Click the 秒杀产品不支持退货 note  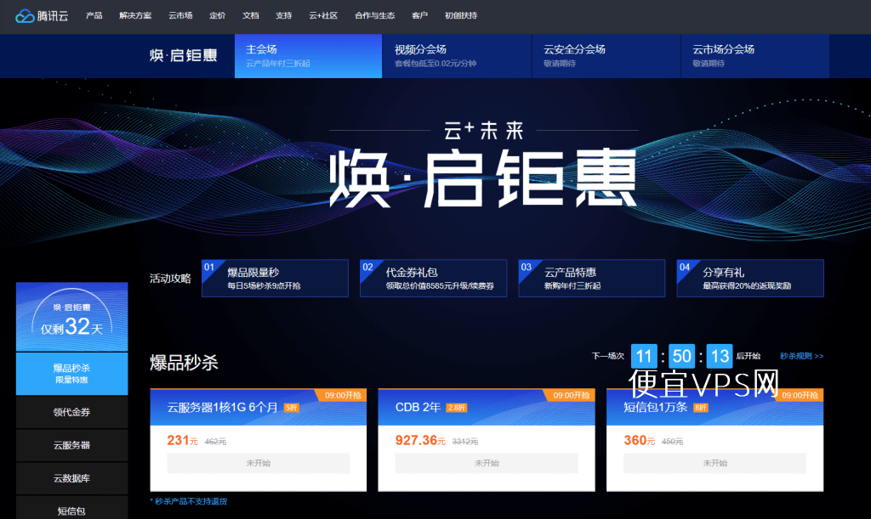click(189, 501)
